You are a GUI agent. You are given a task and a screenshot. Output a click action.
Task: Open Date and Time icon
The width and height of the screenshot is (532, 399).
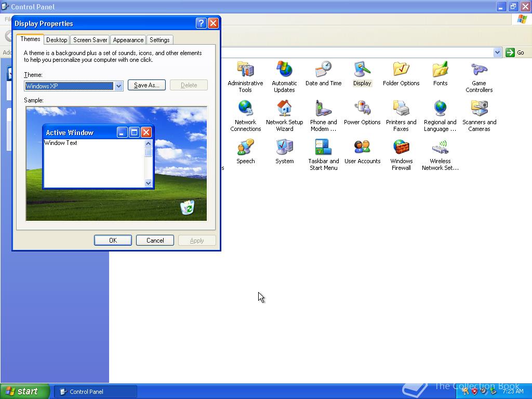pyautogui.click(x=323, y=69)
